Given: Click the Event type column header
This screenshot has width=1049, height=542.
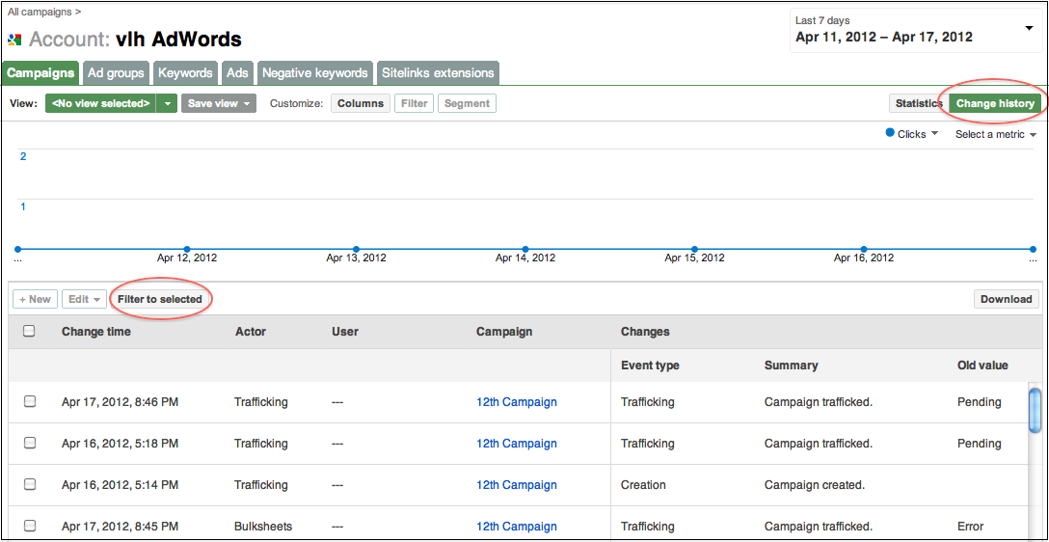Looking at the screenshot, I should tap(650, 366).
